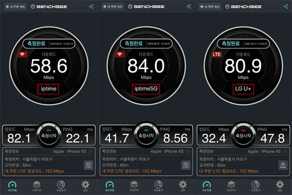Click Apple iPhone XS on the iptime screen

point(70,152)
